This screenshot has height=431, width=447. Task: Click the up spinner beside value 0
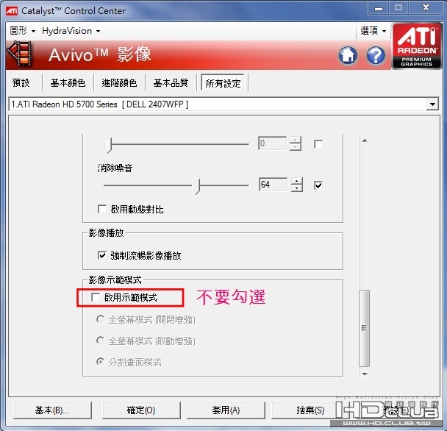[296, 140]
